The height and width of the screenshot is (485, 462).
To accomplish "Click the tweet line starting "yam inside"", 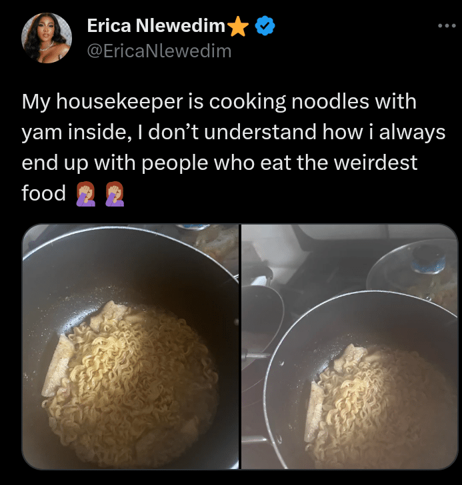I will tap(233, 133).
